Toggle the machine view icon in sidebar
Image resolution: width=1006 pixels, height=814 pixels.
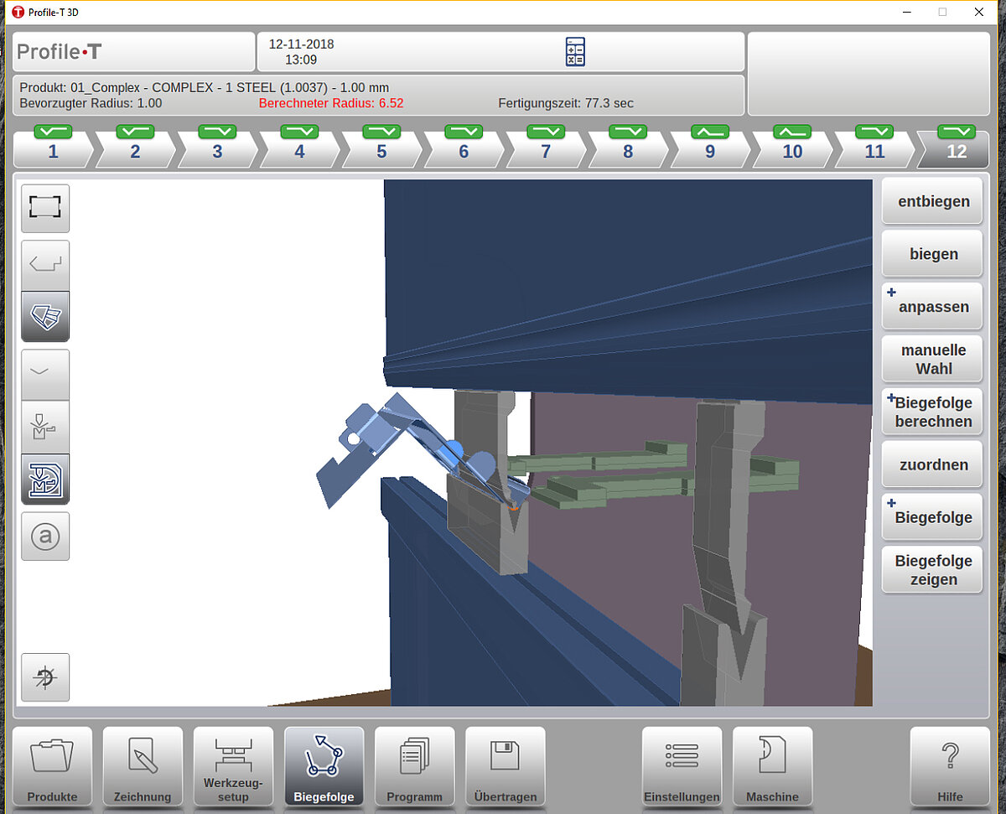point(45,480)
